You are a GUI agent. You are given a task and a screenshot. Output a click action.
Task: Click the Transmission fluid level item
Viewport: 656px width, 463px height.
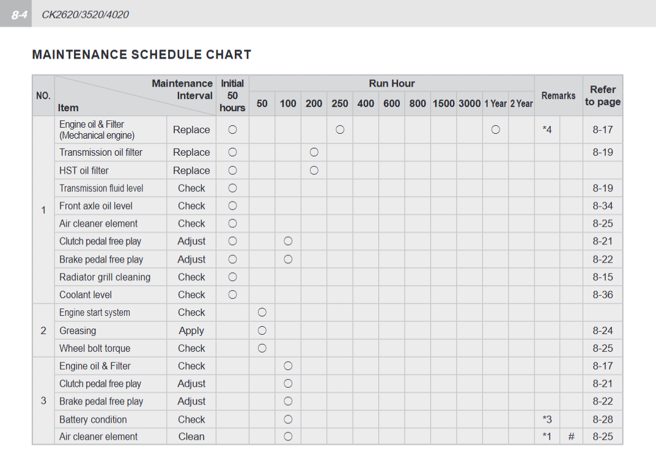pyautogui.click(x=101, y=189)
